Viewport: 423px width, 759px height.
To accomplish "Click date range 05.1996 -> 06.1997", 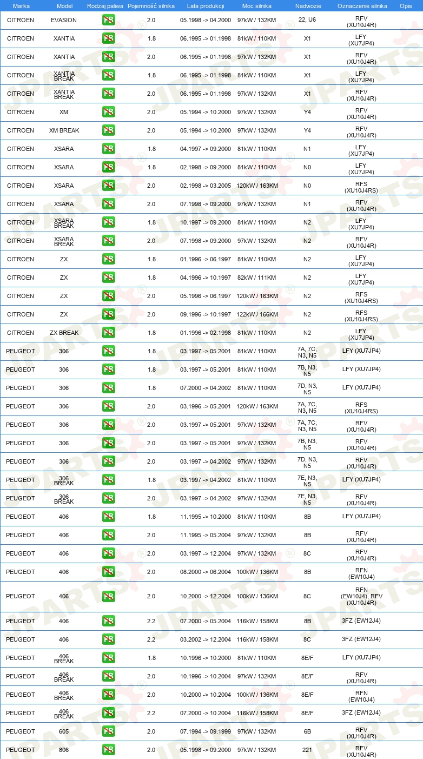I will [206, 296].
